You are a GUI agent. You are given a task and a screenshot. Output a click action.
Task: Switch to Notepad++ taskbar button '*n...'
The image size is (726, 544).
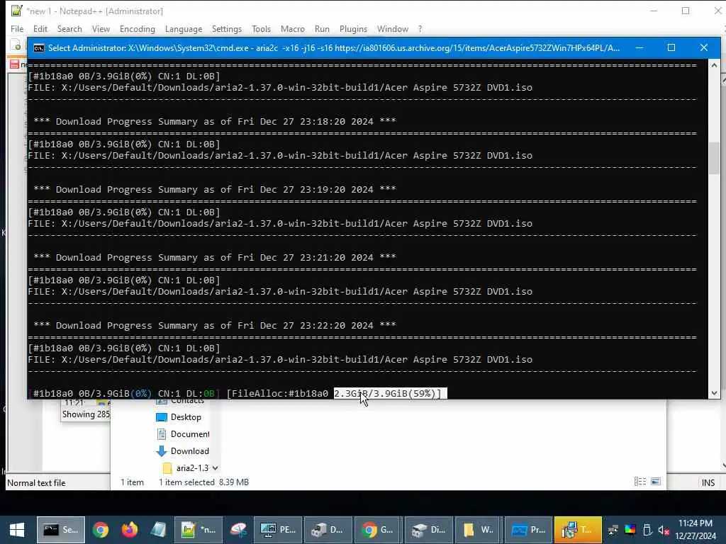(199, 530)
